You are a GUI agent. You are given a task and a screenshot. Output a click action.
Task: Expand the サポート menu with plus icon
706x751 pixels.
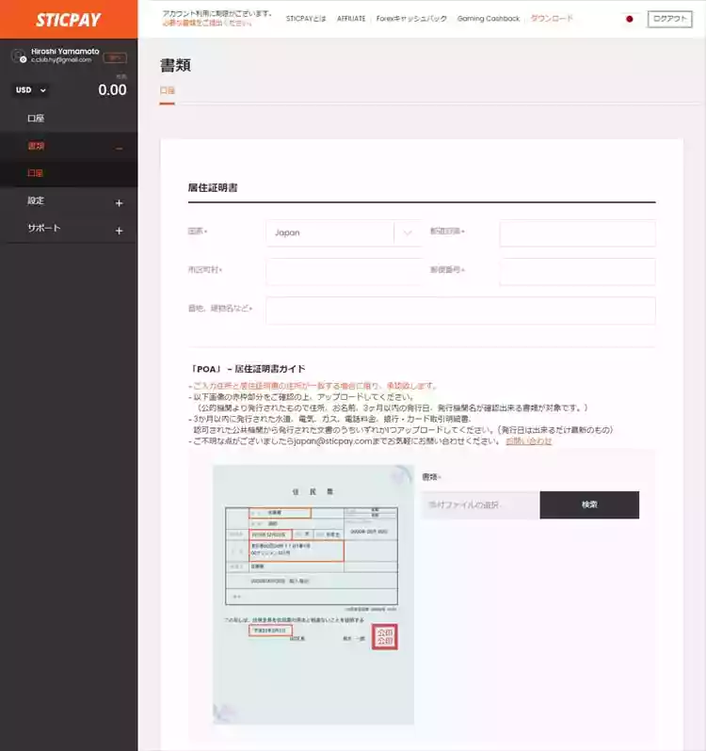pos(120,231)
